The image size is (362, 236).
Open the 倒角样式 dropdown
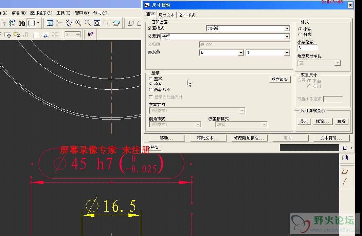175,125
